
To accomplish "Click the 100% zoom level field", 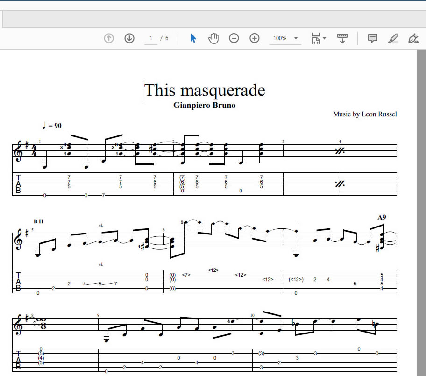I will tap(280, 38).
